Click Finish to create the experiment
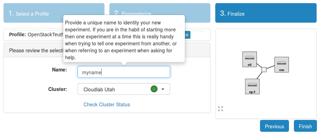325x137 pixels. click(305, 126)
